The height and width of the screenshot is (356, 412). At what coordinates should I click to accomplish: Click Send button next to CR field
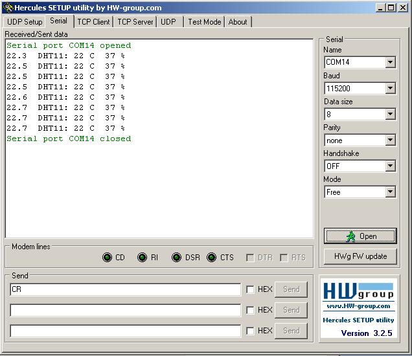click(x=291, y=289)
